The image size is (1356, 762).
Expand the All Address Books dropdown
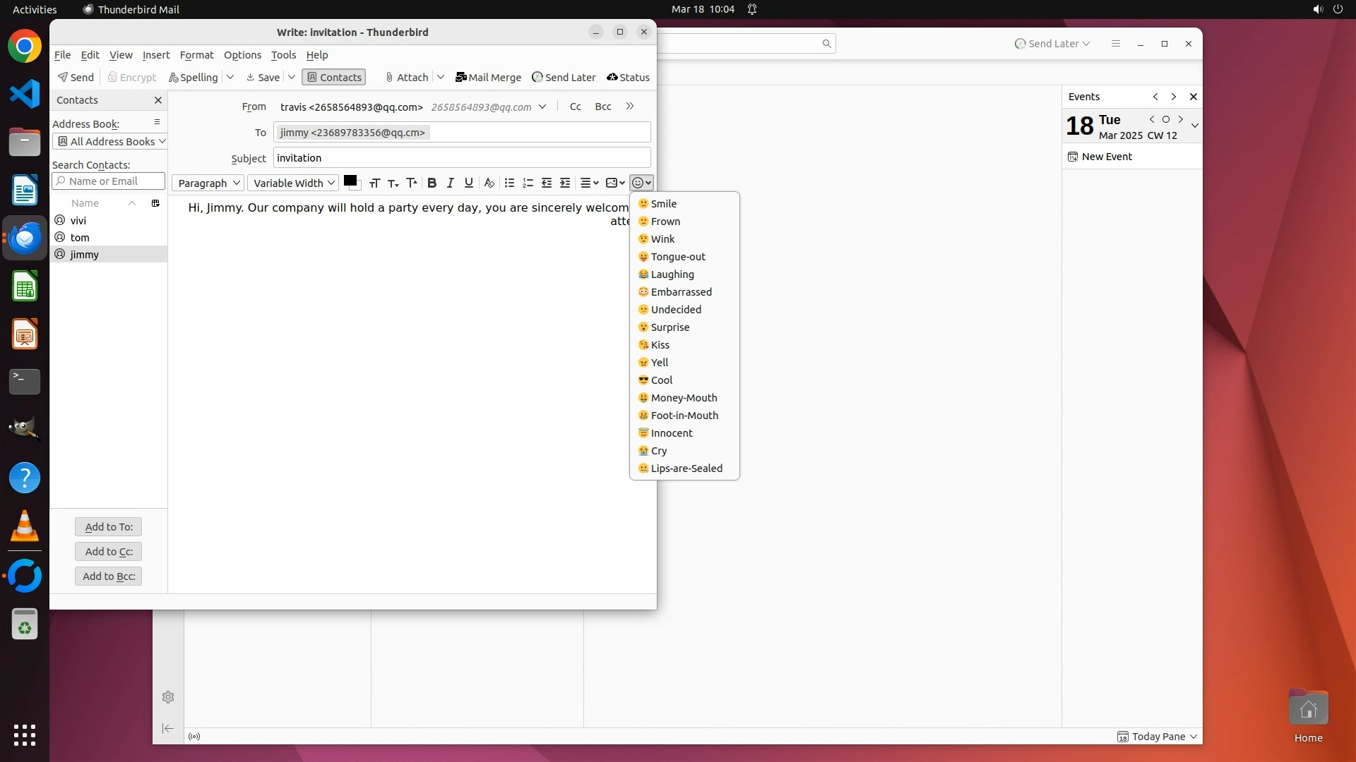pyautogui.click(x=109, y=141)
